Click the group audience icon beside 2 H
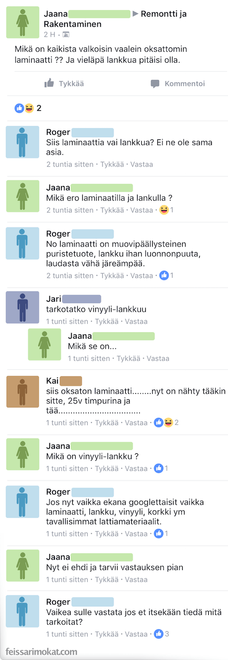Screen dimensions: 228x660 coord(66,34)
